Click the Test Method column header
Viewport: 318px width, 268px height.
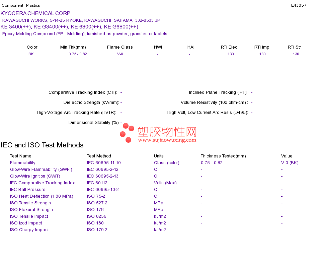[x=99, y=156]
